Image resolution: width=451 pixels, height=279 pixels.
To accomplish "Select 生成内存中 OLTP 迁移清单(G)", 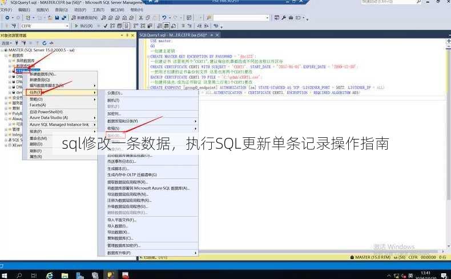I will pos(148,175).
